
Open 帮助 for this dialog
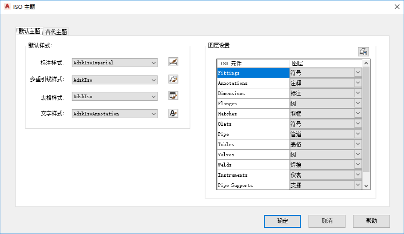[372, 221]
